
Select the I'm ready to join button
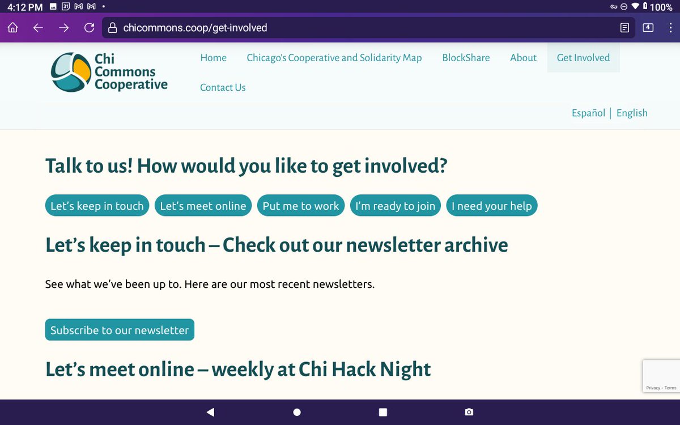pos(396,206)
